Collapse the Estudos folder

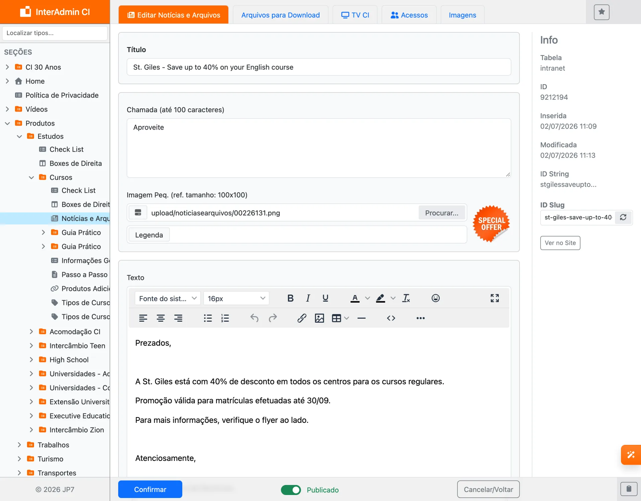coord(19,136)
